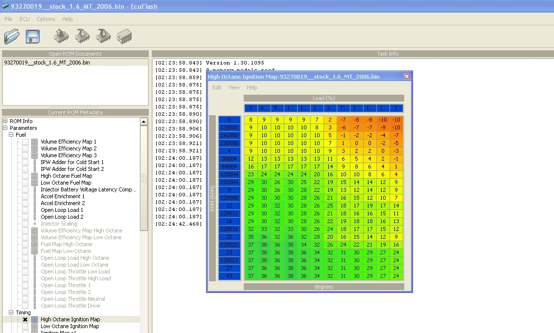Click the table icon next to Low Octane Ignition Map
Screen dimensions: 554x333
point(35,326)
